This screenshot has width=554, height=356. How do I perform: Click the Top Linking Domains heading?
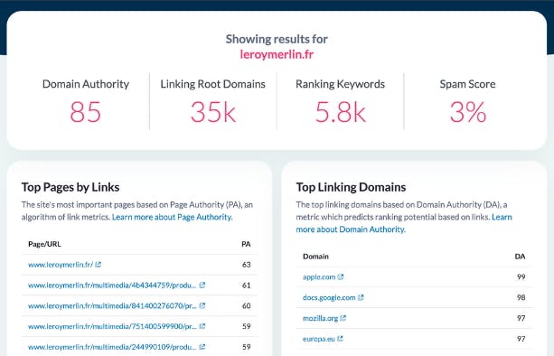351,187
